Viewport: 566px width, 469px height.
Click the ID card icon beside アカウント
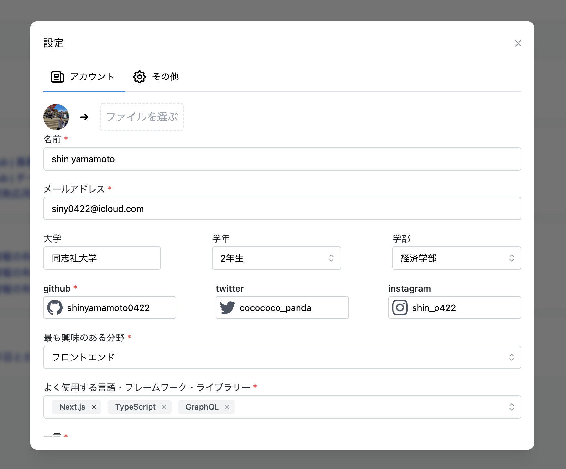coord(57,77)
